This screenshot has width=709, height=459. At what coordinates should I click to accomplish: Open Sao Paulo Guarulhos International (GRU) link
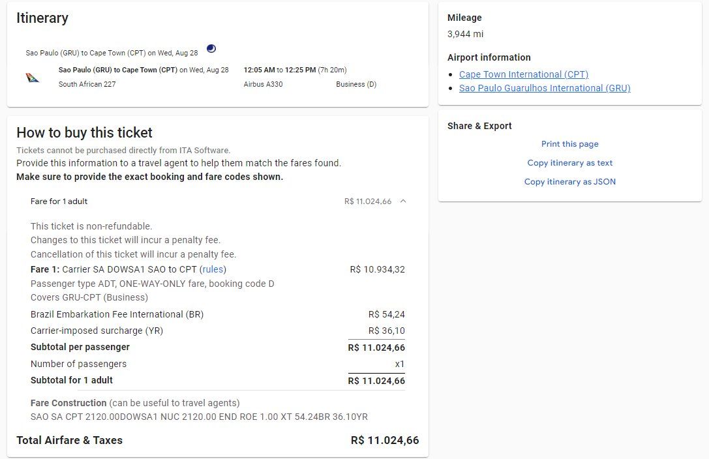click(545, 88)
